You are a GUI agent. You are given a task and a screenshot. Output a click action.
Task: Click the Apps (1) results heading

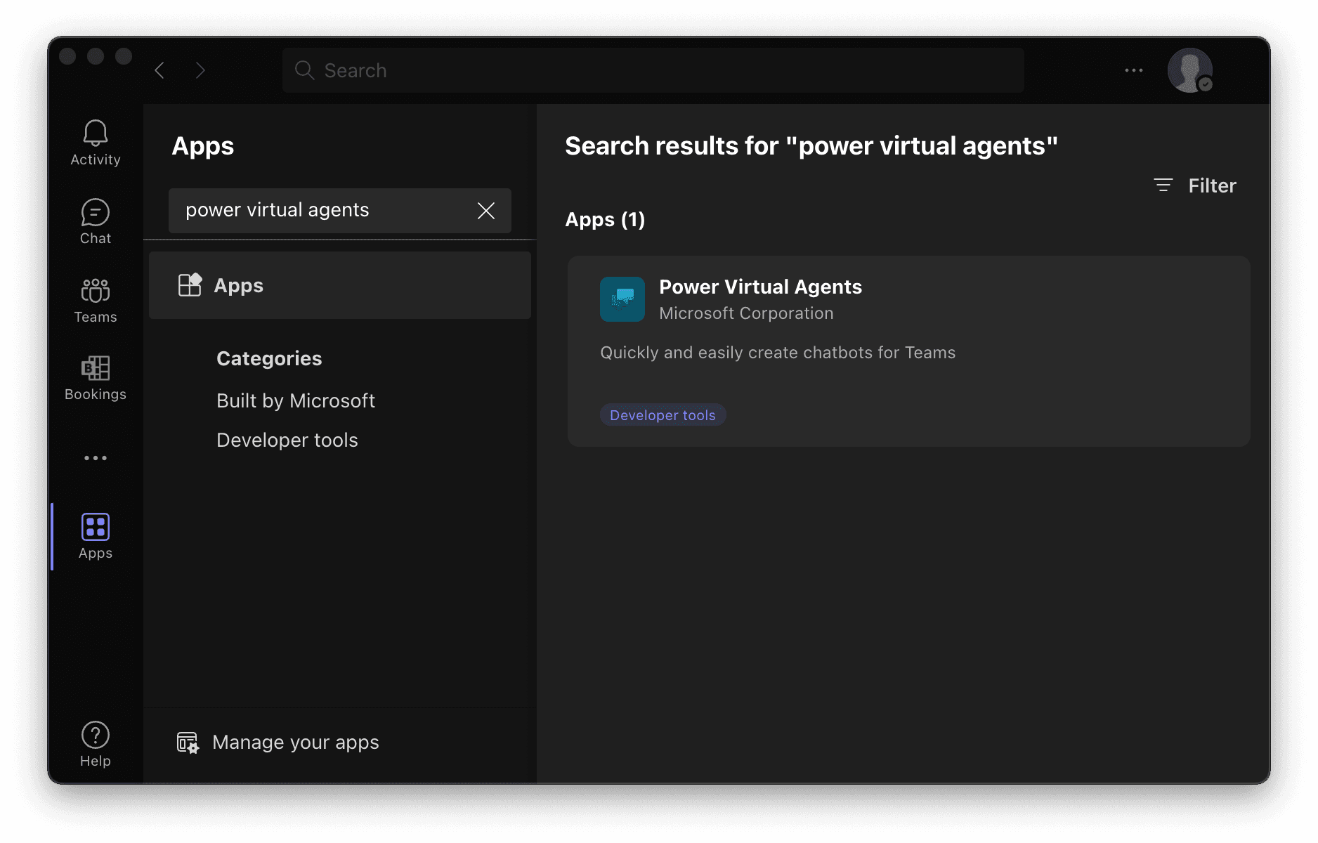coord(605,220)
